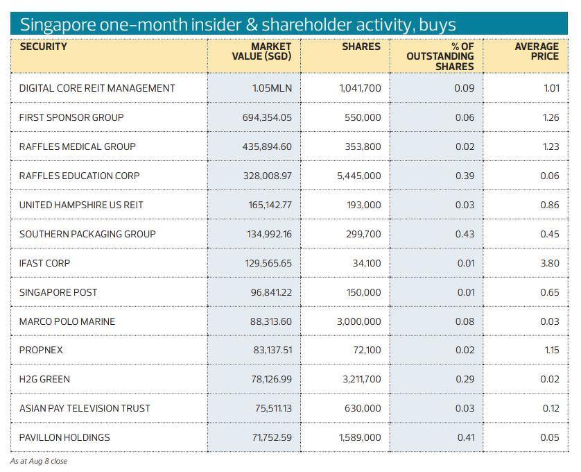Image resolution: width=581 pixels, height=472 pixels.
Task: Click PAVILLON HOLDINGS market value 71,752.59
Action: pyautogui.click(x=271, y=437)
